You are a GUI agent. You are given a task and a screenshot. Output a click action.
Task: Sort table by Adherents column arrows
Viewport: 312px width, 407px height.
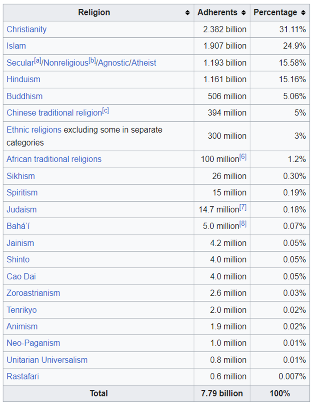point(243,13)
